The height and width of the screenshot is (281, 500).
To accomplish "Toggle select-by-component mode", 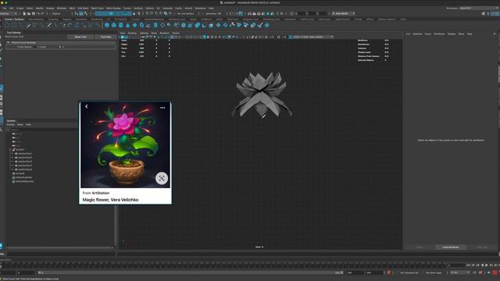I will pyautogui.click(x=86, y=14).
